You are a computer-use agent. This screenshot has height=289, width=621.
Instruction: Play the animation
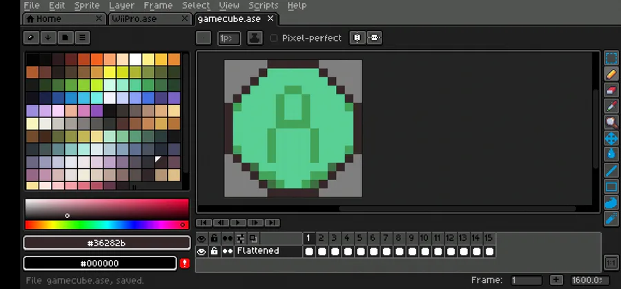[x=237, y=223]
